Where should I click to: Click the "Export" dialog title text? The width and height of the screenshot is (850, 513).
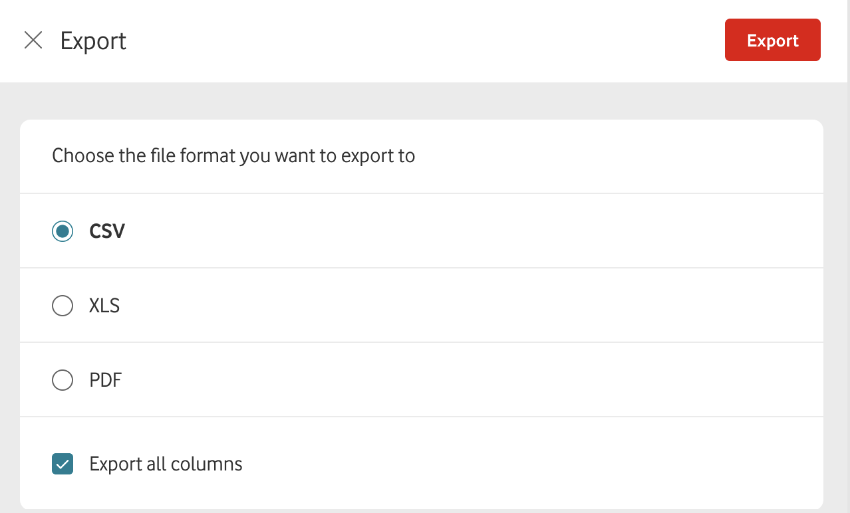coord(93,41)
